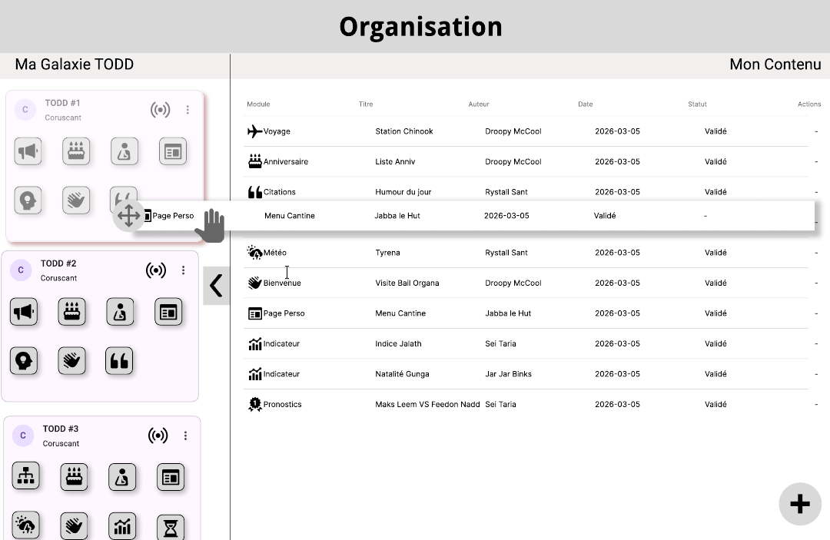This screenshot has height=540, width=830.
Task: Click the cloud icon of the Météo row
Action: coord(255,252)
